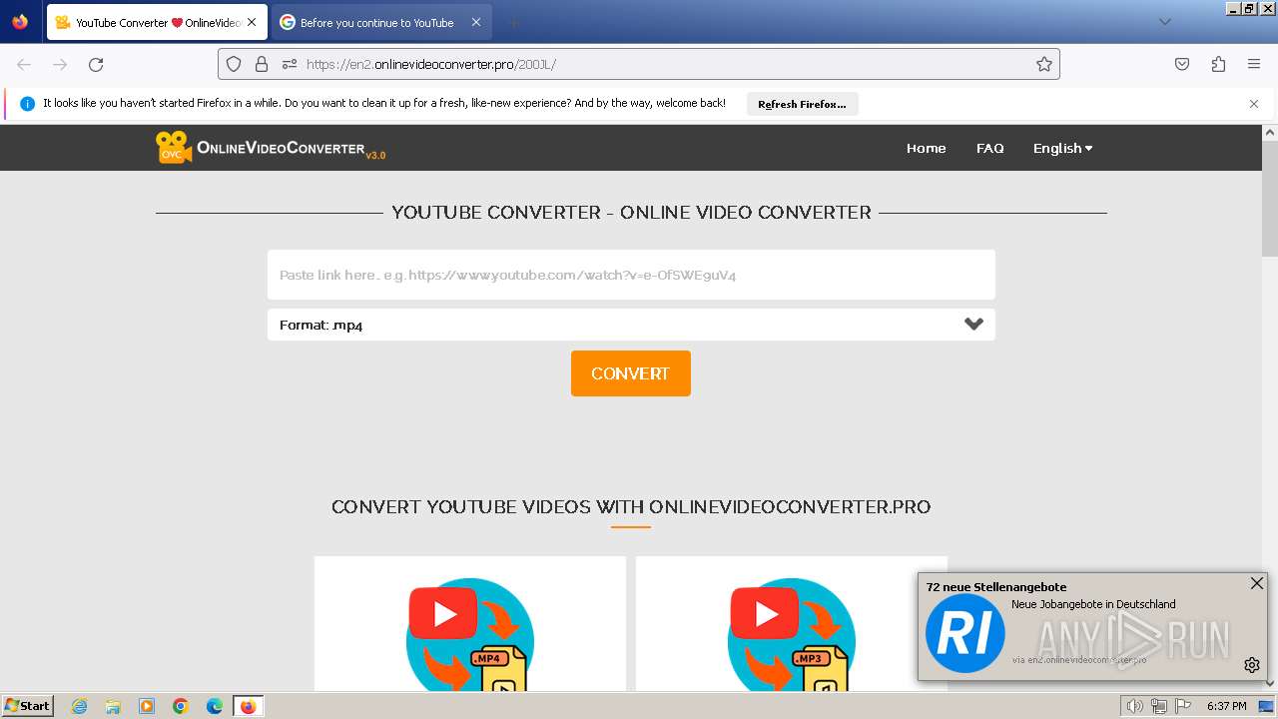Reload the current page

[96, 64]
